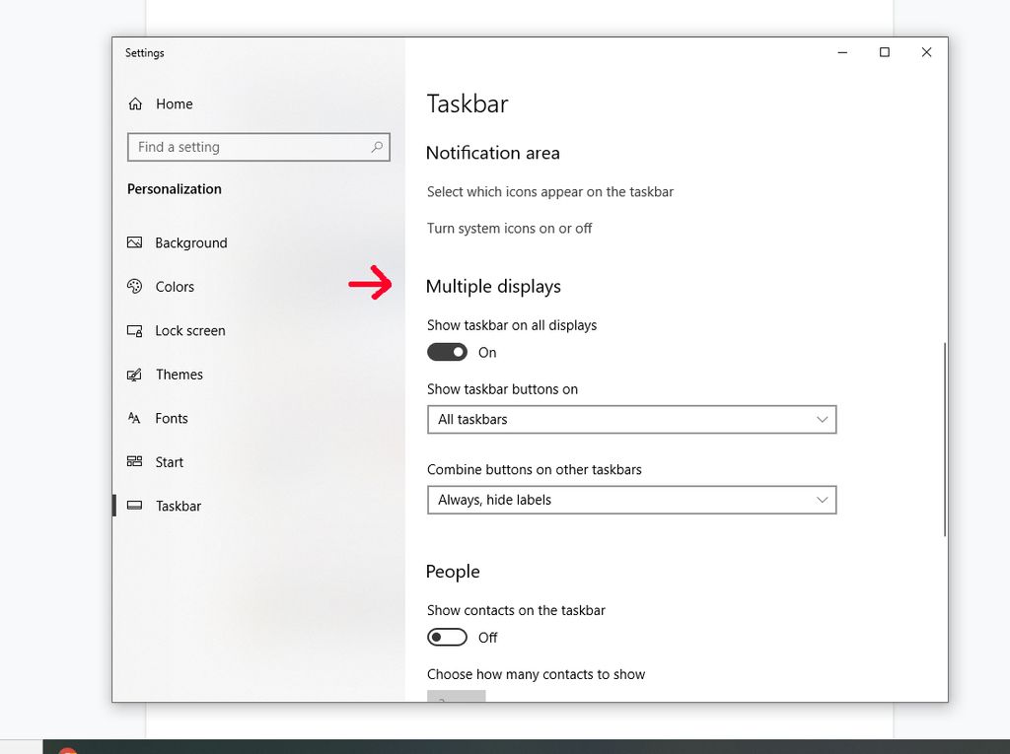Expand the Combine buttons on other taskbars dropdown
Image resolution: width=1010 pixels, height=754 pixels.
[x=631, y=500]
